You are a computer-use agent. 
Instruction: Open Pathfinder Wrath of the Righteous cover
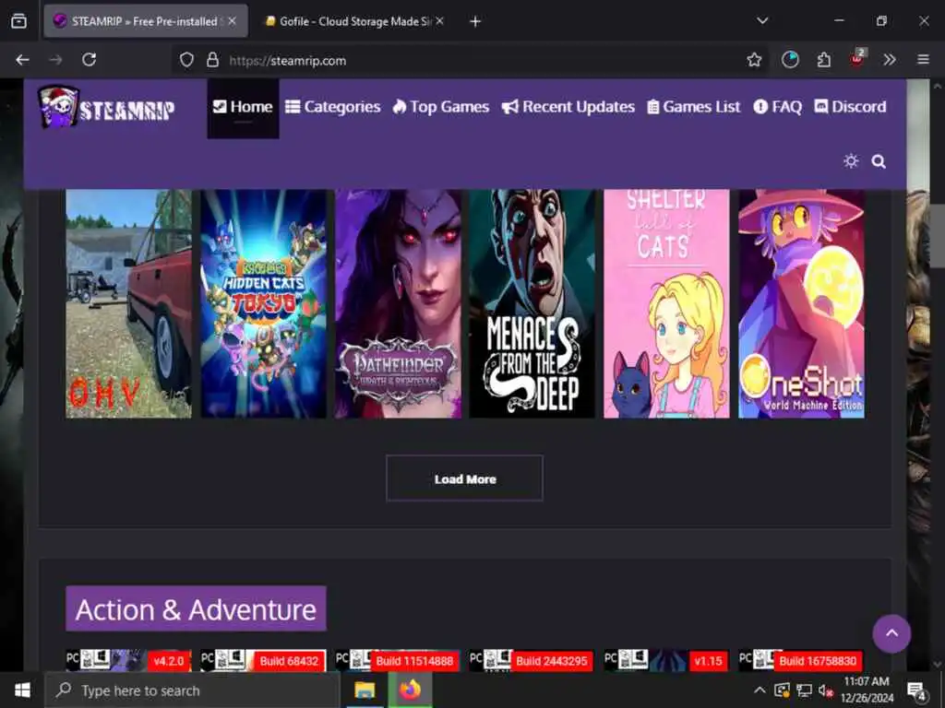pos(398,303)
